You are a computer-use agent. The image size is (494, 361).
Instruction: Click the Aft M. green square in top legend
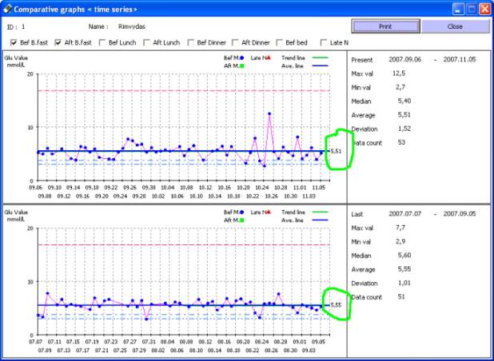(x=241, y=65)
